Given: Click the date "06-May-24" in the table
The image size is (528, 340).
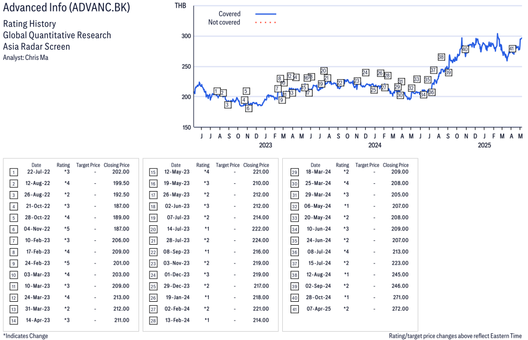Looking at the screenshot, I should (x=318, y=206).
